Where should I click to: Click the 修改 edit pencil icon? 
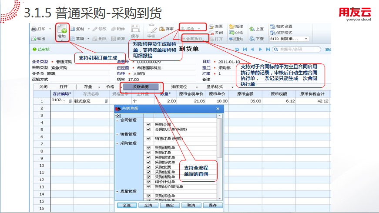tap(95, 29)
